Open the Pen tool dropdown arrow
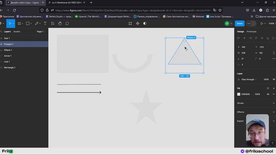 coord(40,24)
